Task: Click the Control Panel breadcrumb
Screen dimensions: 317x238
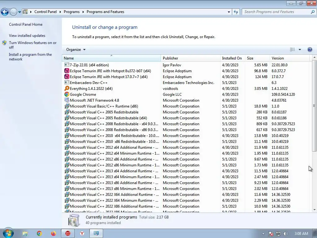Action: click(x=46, y=12)
